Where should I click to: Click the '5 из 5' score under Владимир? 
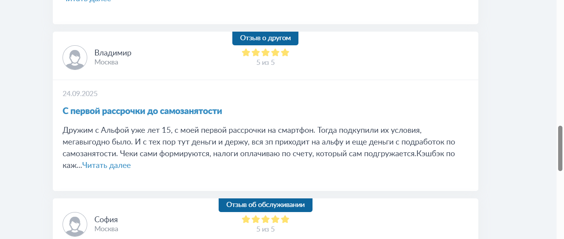pos(266,62)
